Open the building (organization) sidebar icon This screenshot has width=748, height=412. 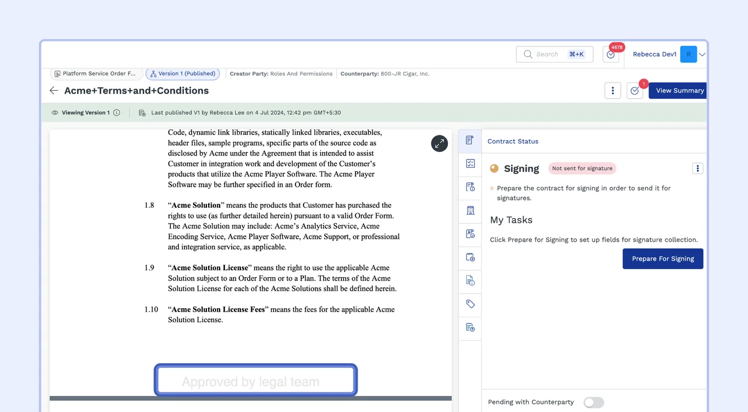[470, 211]
